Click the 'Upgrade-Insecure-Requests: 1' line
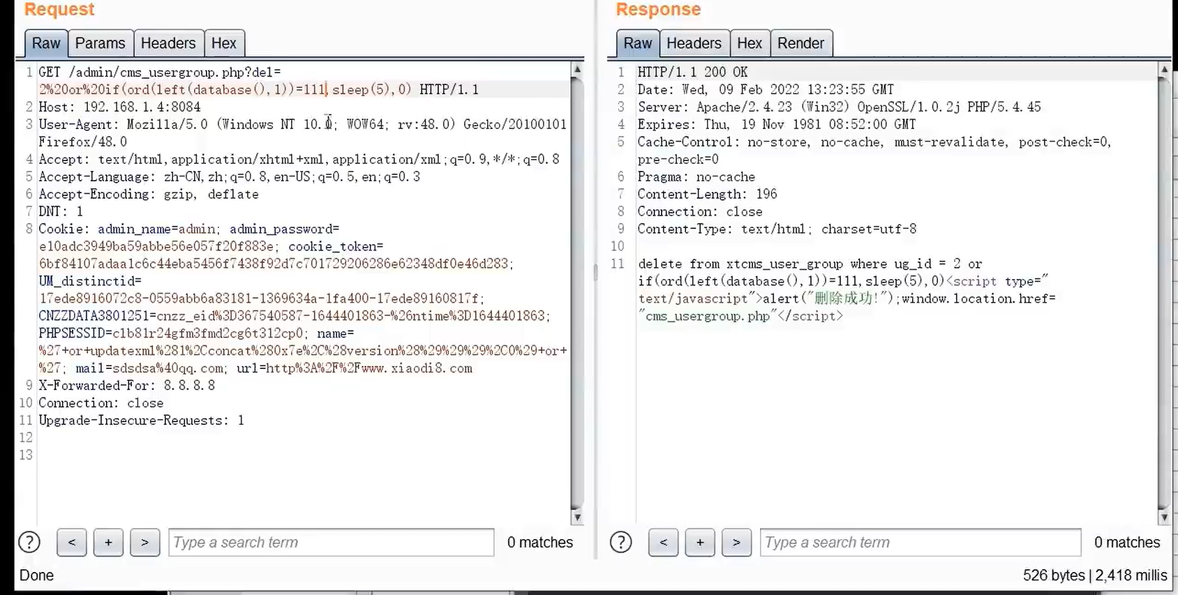1178x595 pixels. pos(142,420)
